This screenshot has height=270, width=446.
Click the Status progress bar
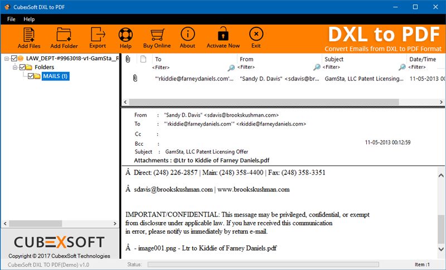pos(263,264)
